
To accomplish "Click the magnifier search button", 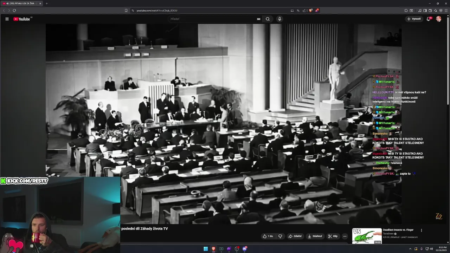I will (268, 19).
